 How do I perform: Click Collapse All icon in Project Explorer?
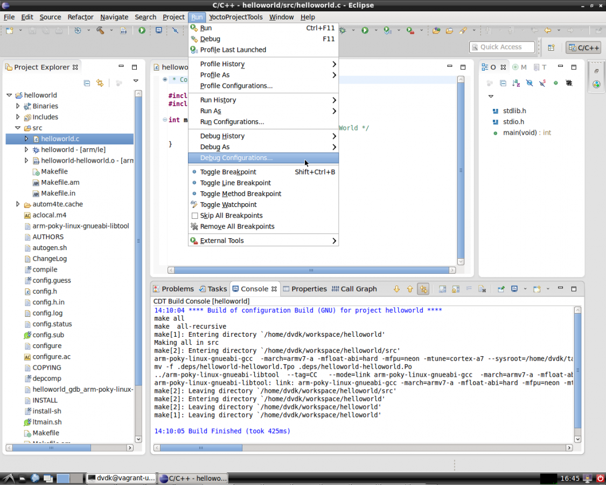[87, 83]
